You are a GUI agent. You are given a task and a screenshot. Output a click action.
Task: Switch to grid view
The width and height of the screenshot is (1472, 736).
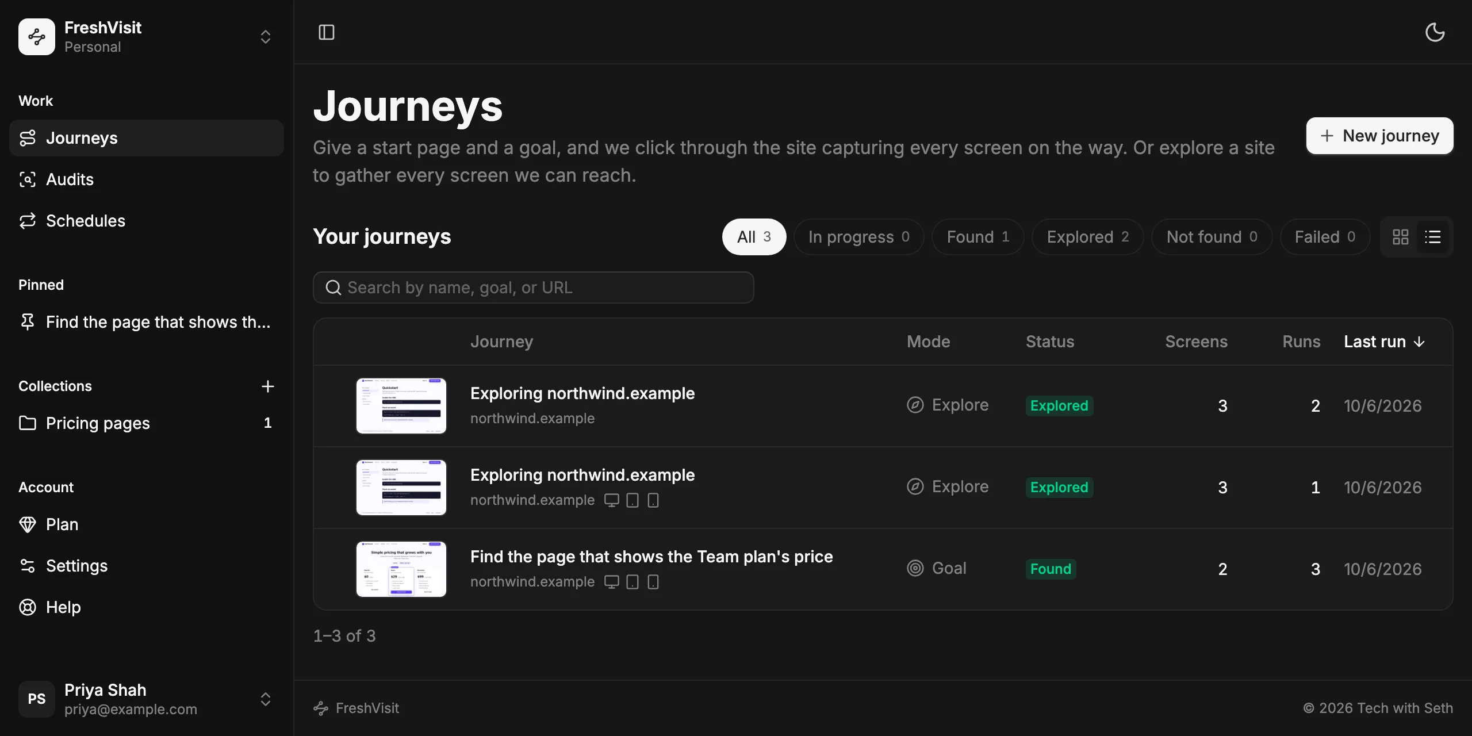(x=1401, y=237)
